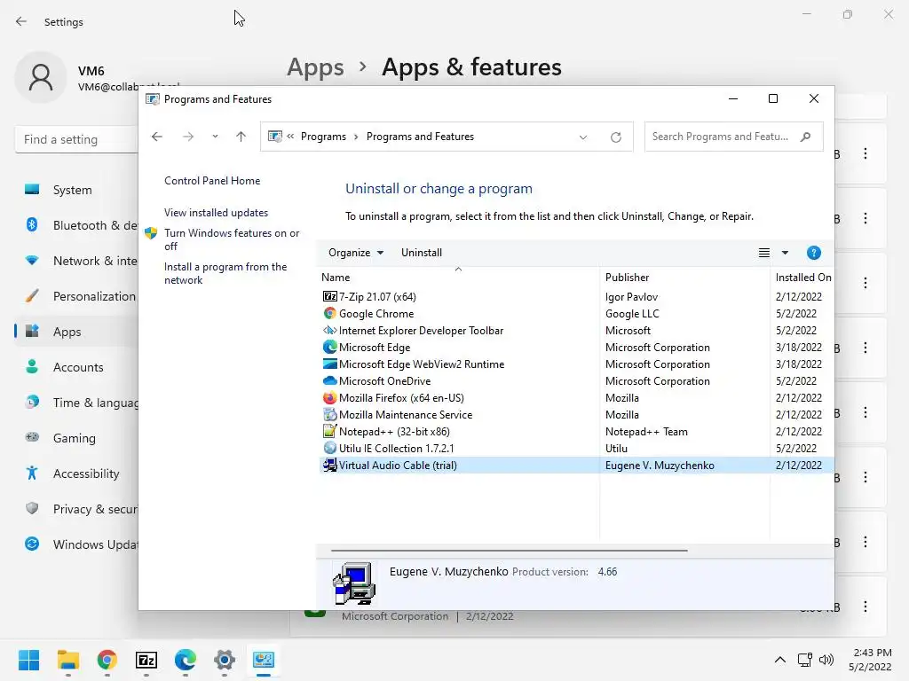Show hidden icons in system tray

pos(780,660)
